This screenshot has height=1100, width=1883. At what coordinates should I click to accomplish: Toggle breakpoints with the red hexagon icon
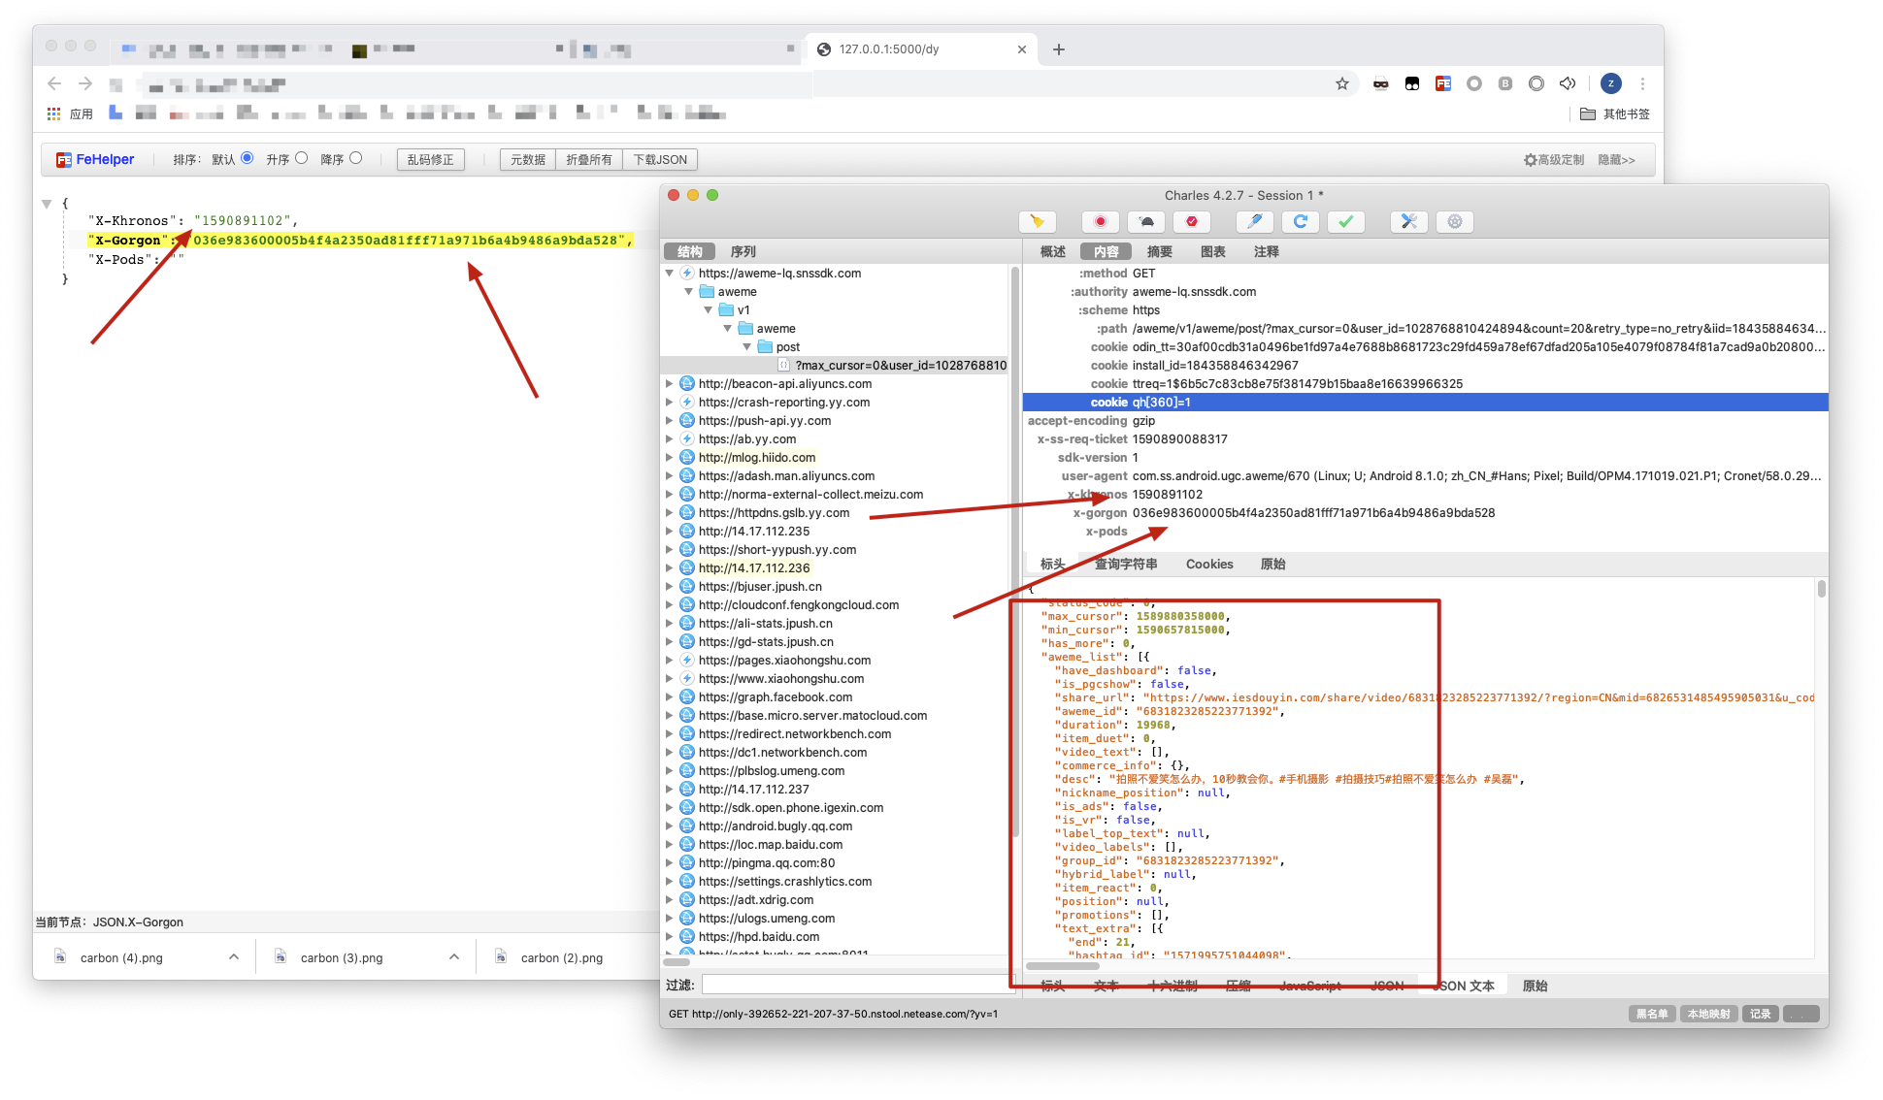click(1192, 222)
